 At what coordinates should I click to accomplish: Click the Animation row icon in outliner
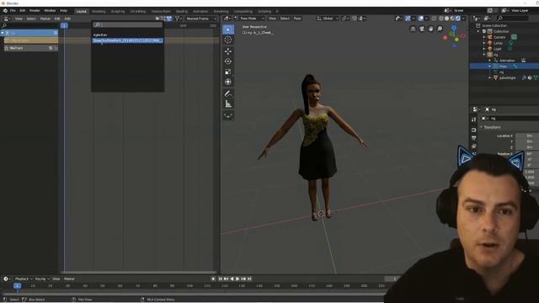(496, 61)
